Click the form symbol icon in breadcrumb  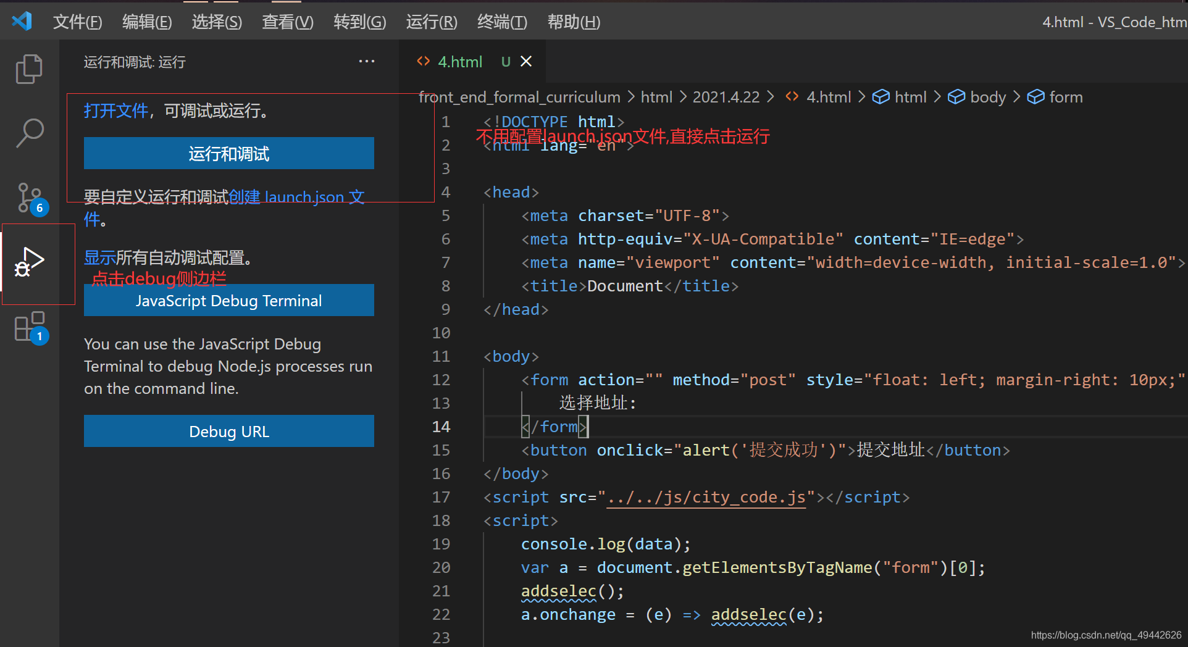[1035, 97]
